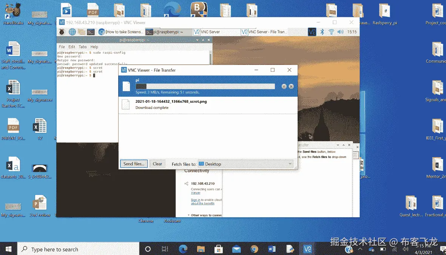Open Microsoft Store from taskbar

pos(218,249)
